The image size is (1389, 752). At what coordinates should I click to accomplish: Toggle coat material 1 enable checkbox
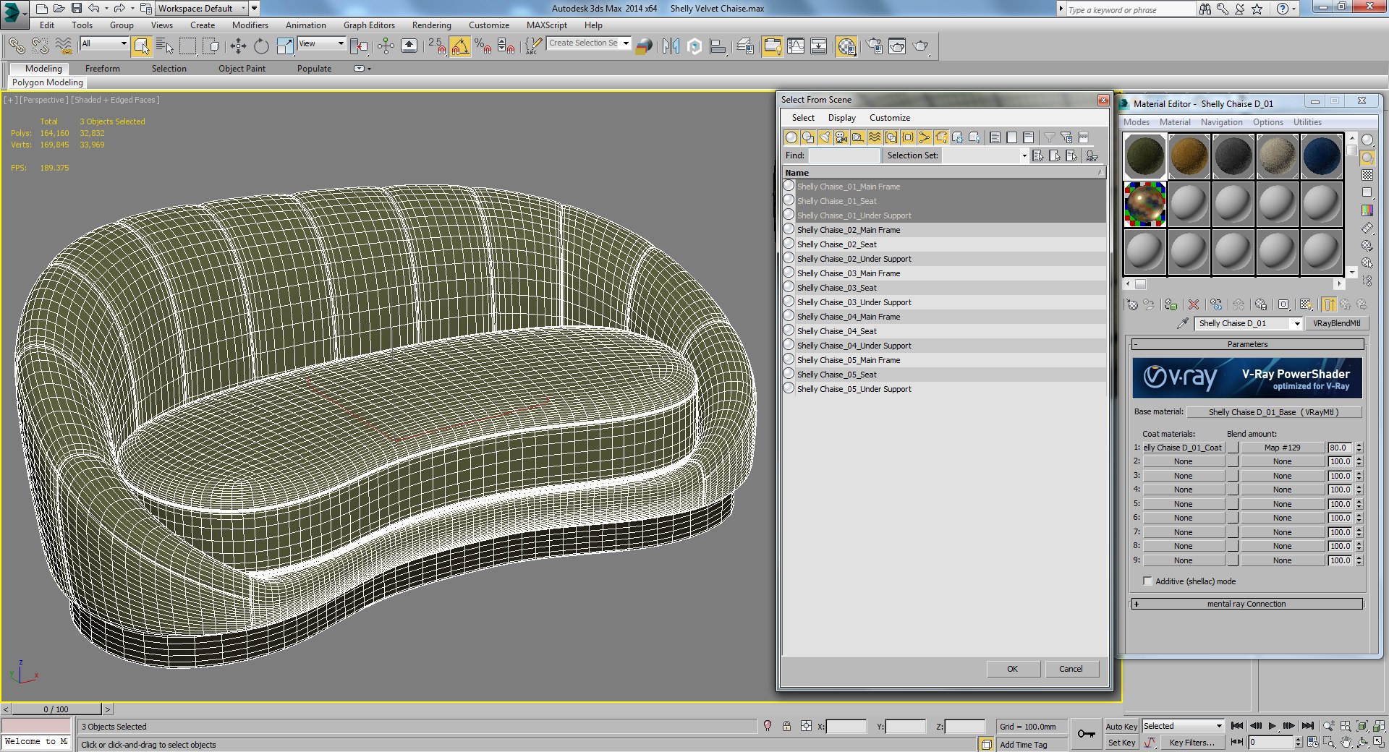(1232, 448)
